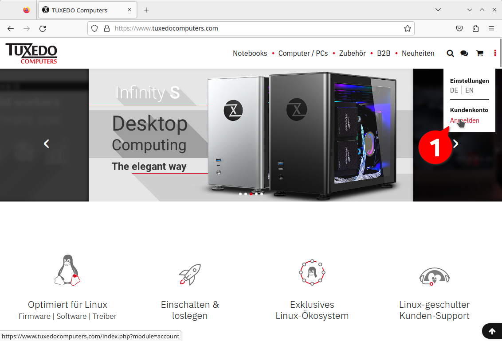
Task: Open the Neuheiten menu
Action: click(418, 54)
